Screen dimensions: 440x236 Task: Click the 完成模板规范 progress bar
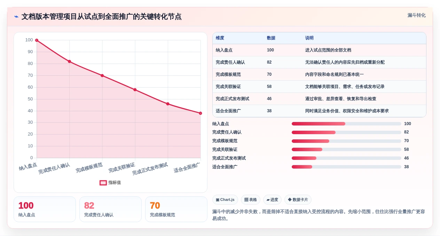pos(346,141)
